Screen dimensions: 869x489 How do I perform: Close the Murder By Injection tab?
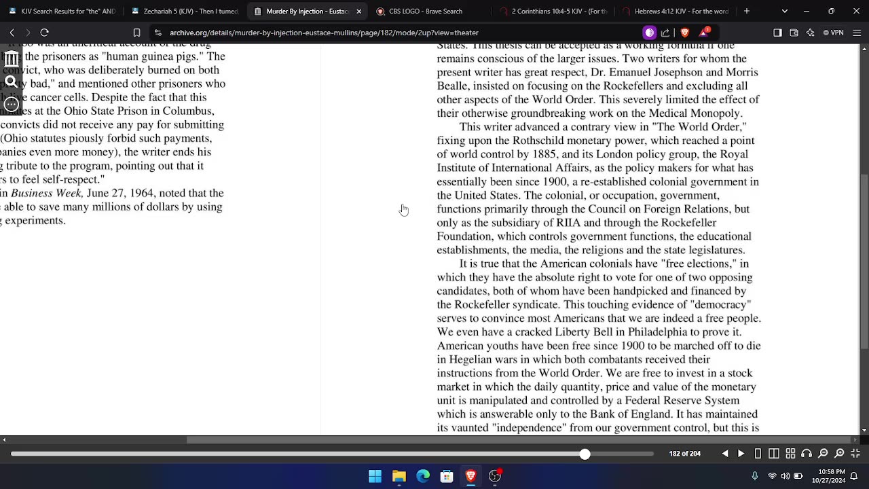[x=358, y=11]
